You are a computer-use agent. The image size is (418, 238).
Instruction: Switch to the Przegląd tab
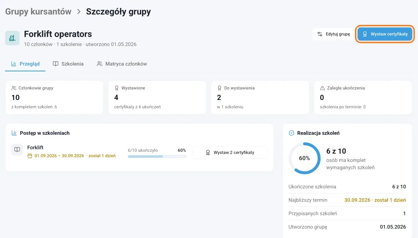[x=25, y=64]
